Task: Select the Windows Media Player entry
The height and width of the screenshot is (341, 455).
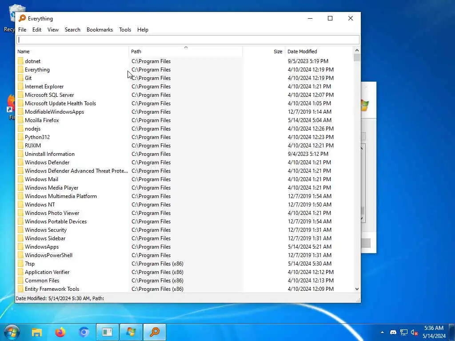Action: (x=52, y=188)
